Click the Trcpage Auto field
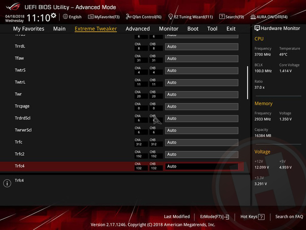Screen dimensions: 306x230 201,106
